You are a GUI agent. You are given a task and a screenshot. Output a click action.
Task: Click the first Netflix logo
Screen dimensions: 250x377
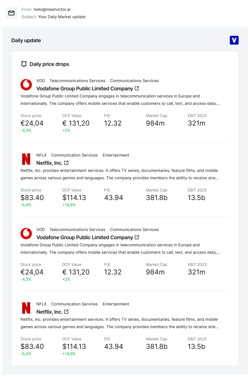coord(26,159)
